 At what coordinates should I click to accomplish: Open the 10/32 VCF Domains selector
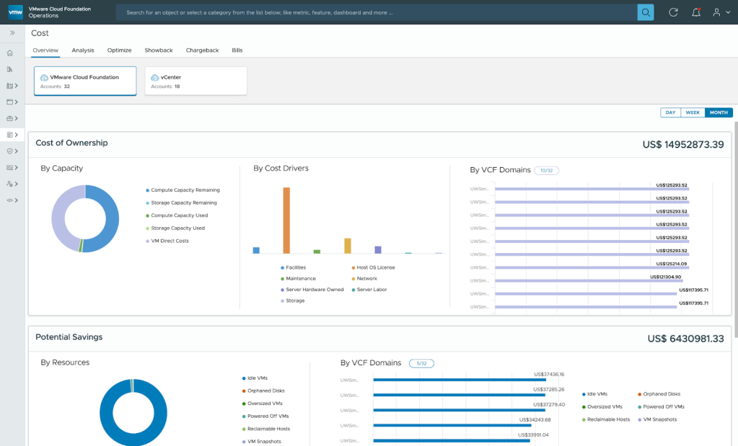point(547,171)
